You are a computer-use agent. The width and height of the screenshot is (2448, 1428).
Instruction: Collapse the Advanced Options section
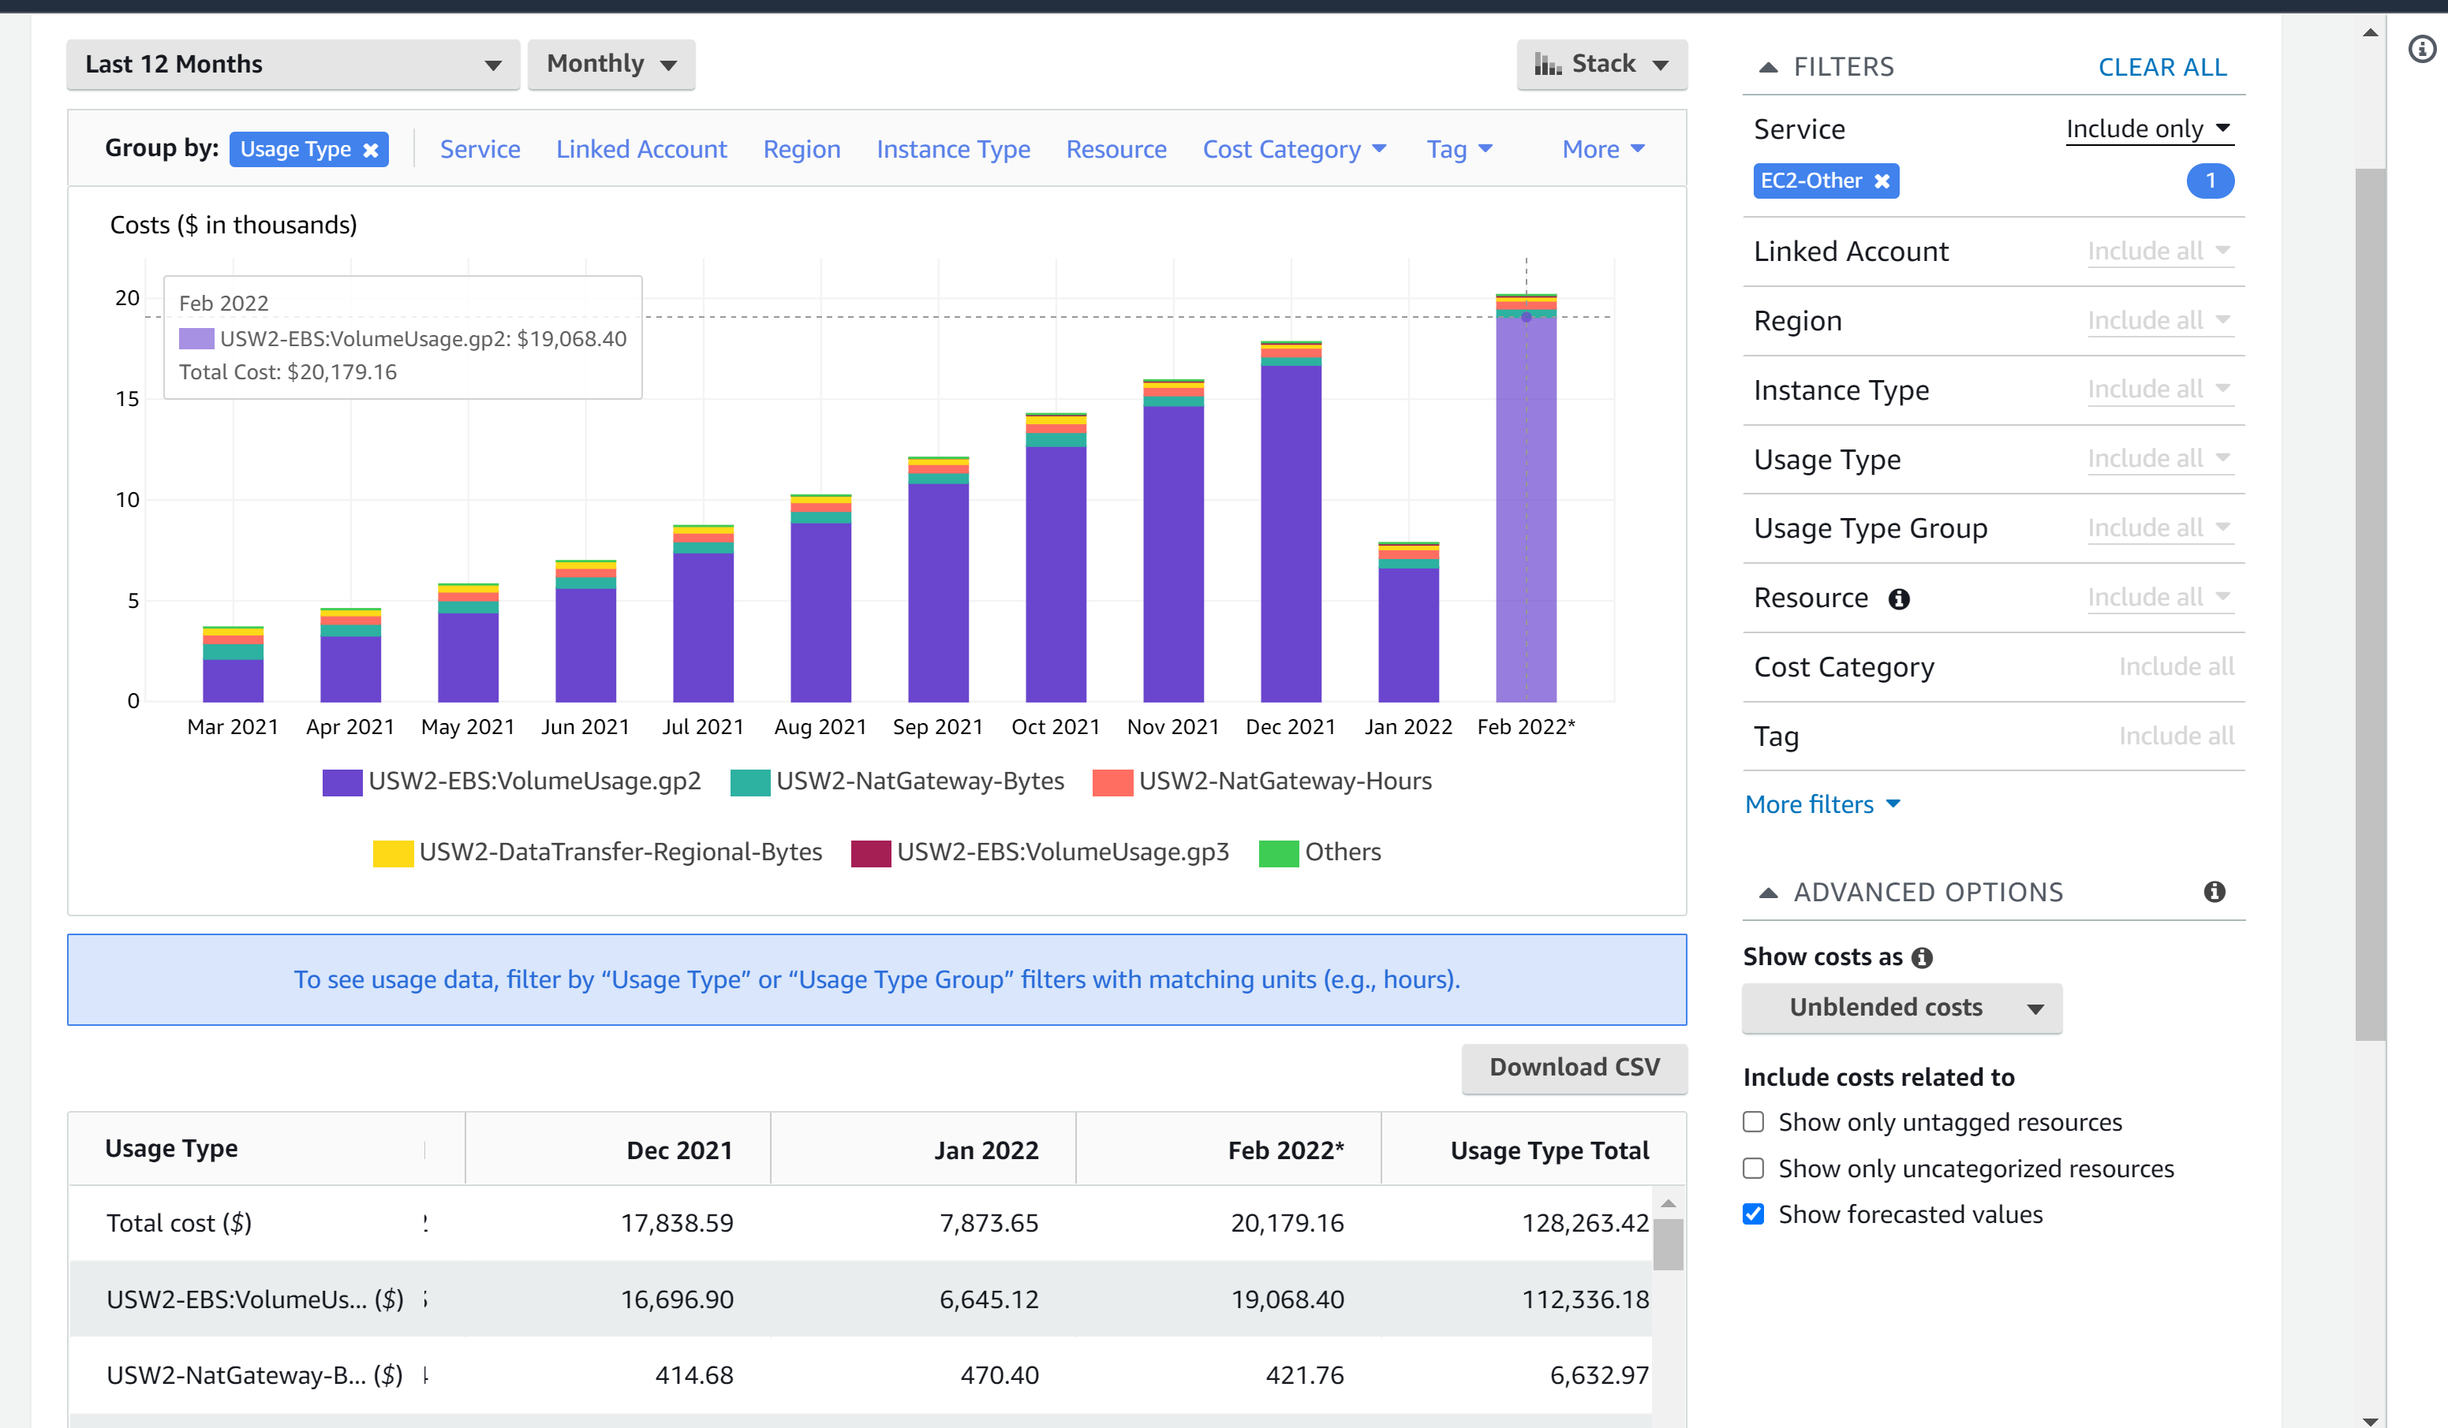1768,893
